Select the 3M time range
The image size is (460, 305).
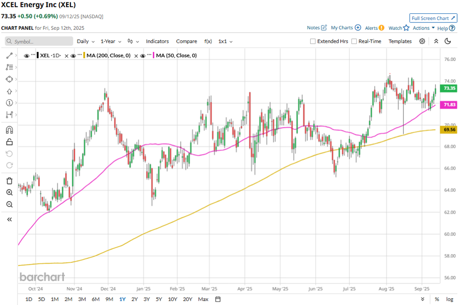[82, 299]
